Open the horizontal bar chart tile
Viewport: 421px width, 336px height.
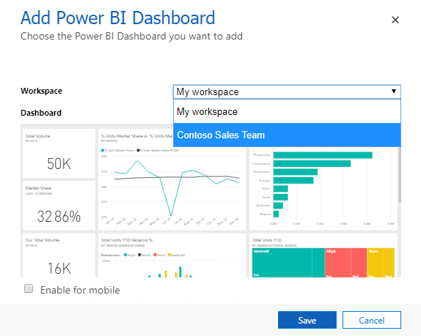tap(323, 188)
